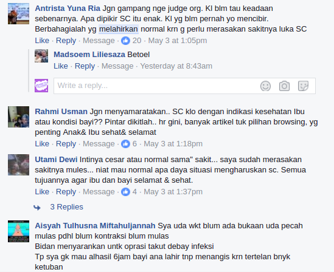
Task: Like Utami Dewi's comment
Action: pyautogui.click(x=42, y=192)
